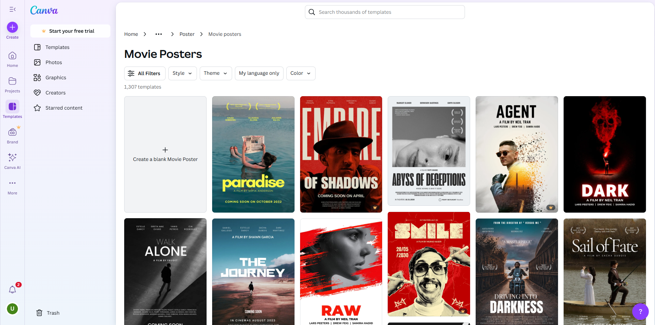Expand the Theme filter options
The width and height of the screenshot is (655, 325).
(x=215, y=73)
